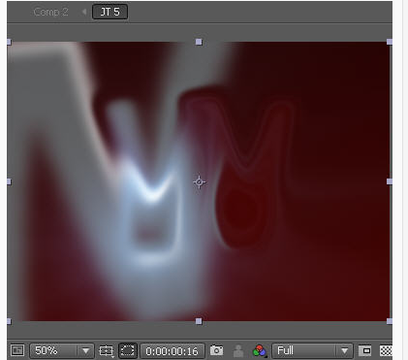Click the 0:00:00:16 timecode display

click(173, 351)
